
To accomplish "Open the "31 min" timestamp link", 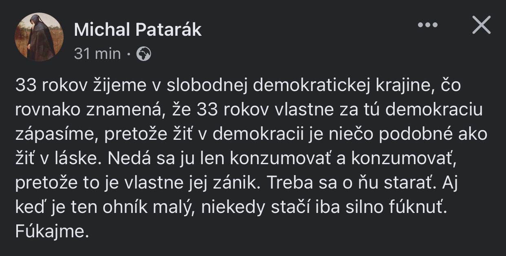I will 97,54.
